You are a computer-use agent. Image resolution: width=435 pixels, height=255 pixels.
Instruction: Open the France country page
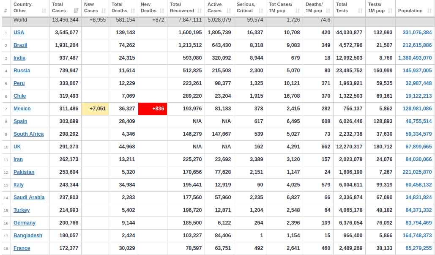pos(22,248)
